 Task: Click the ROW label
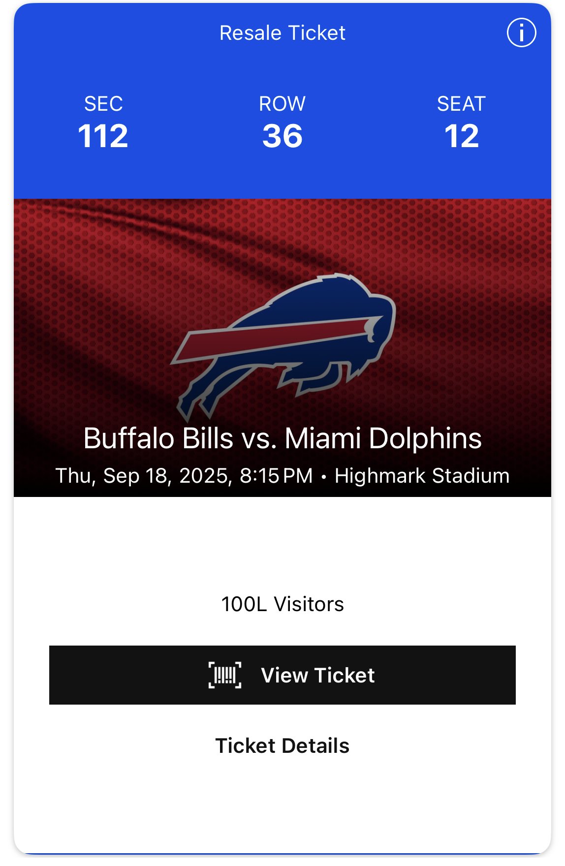pos(282,104)
